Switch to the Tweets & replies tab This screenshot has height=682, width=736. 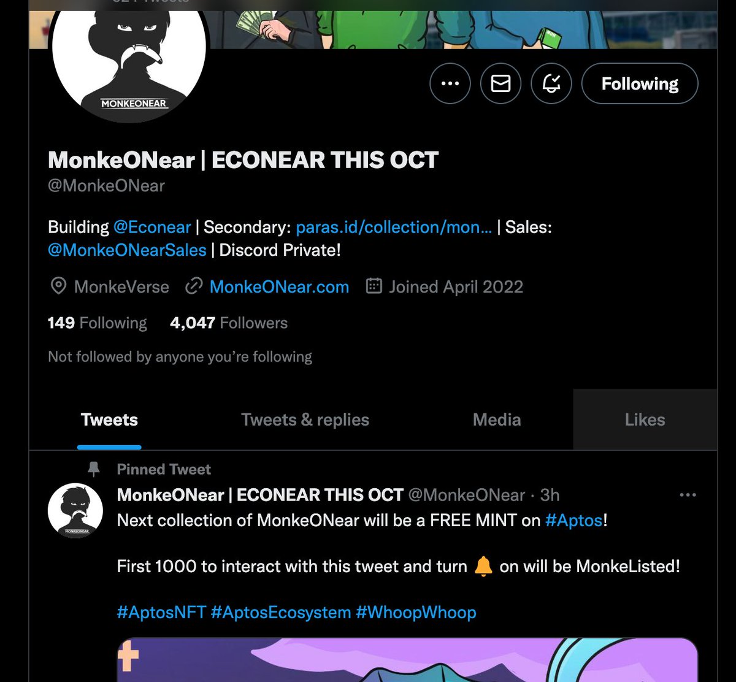point(305,420)
